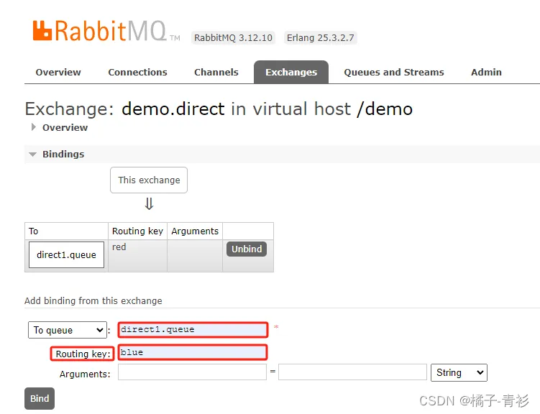Open the Connections tab
540x414 pixels.
pyautogui.click(x=137, y=73)
